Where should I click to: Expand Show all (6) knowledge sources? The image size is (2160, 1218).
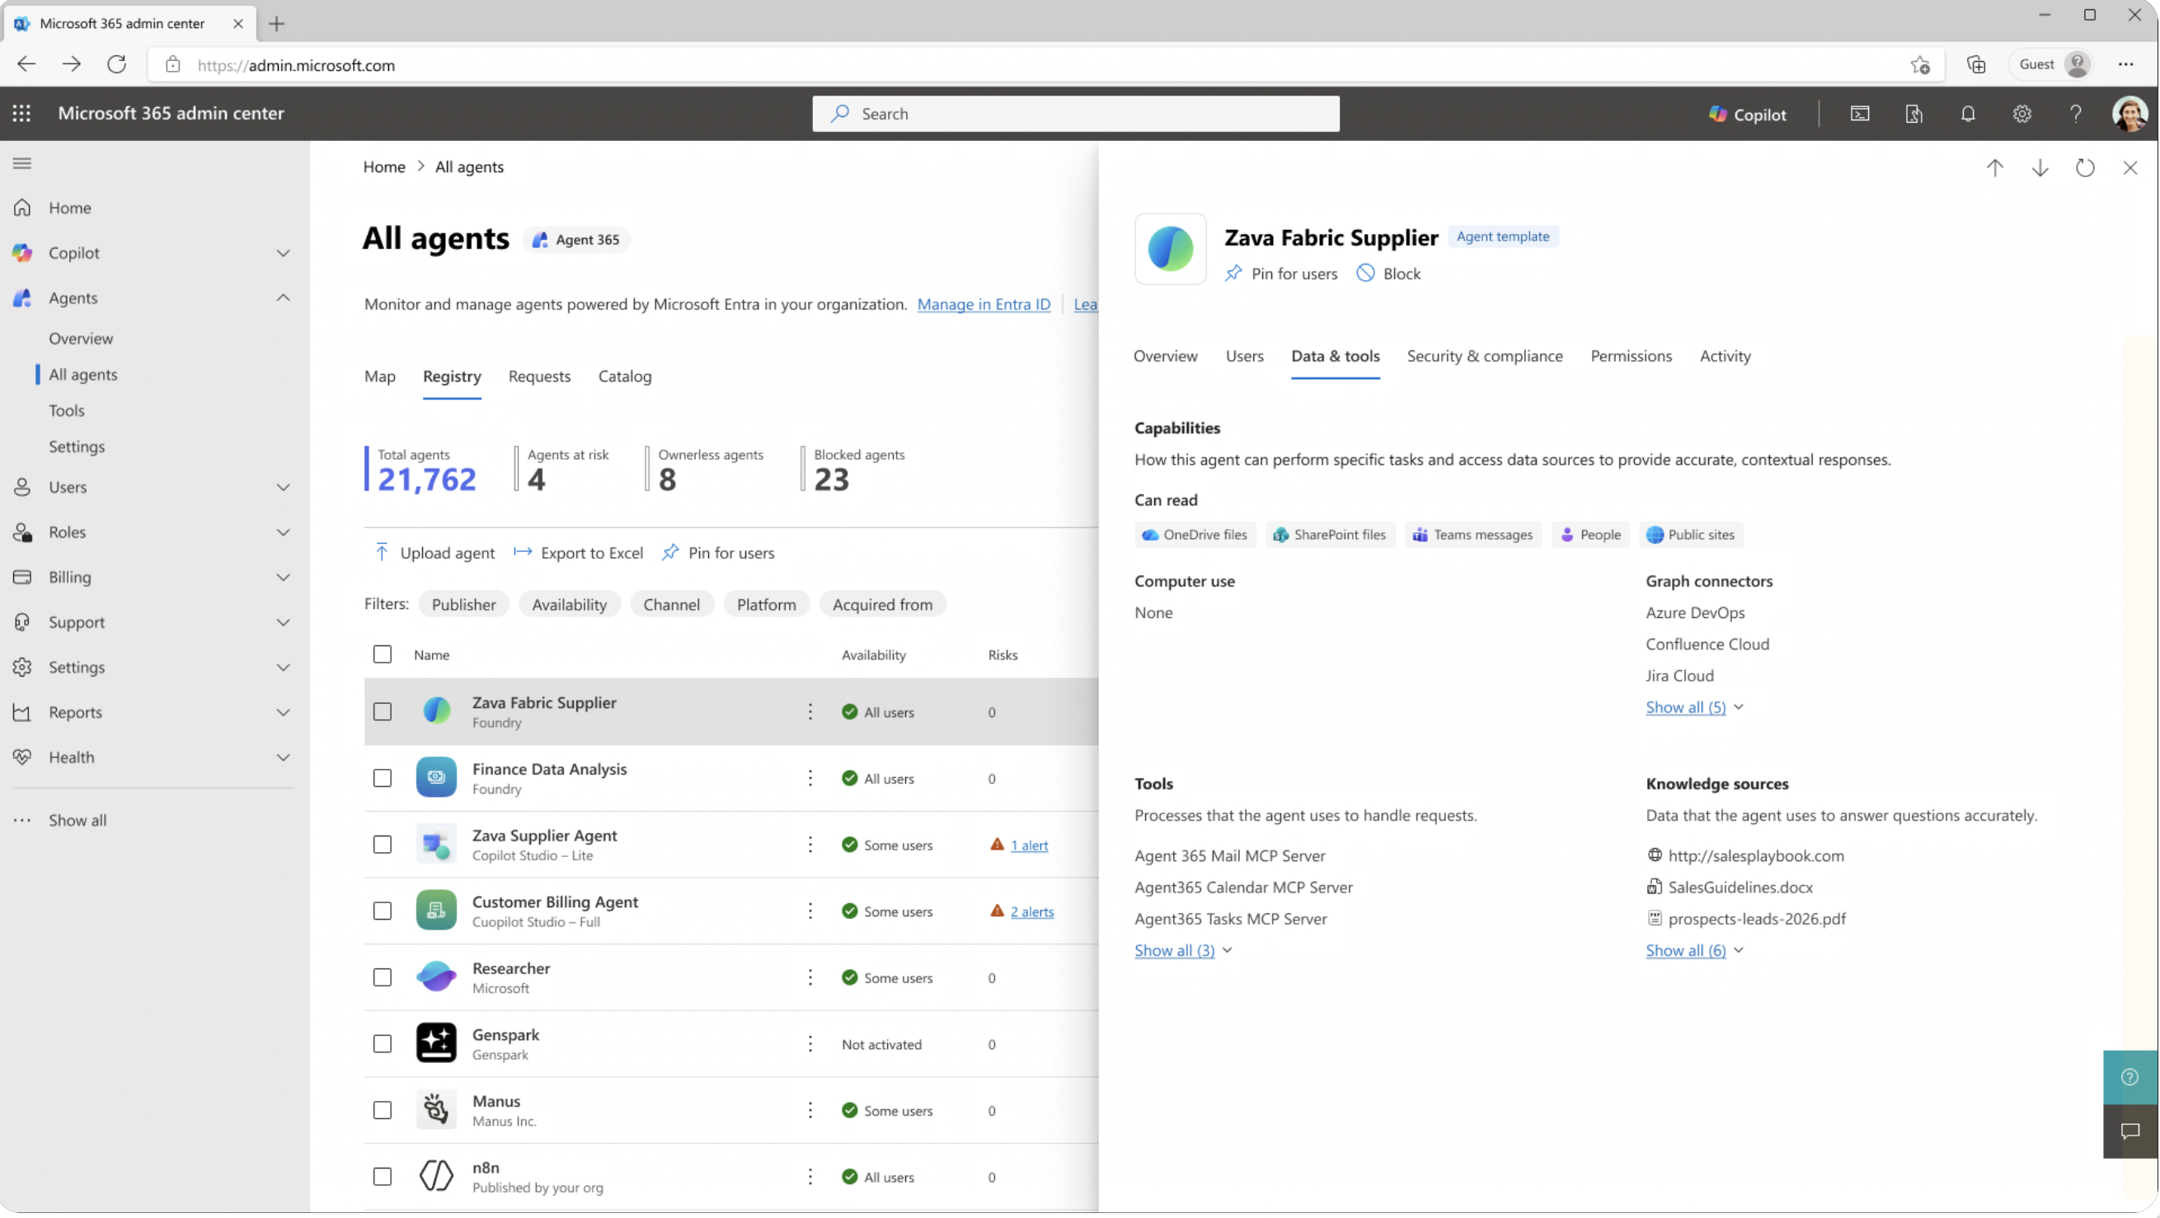pos(1694,951)
